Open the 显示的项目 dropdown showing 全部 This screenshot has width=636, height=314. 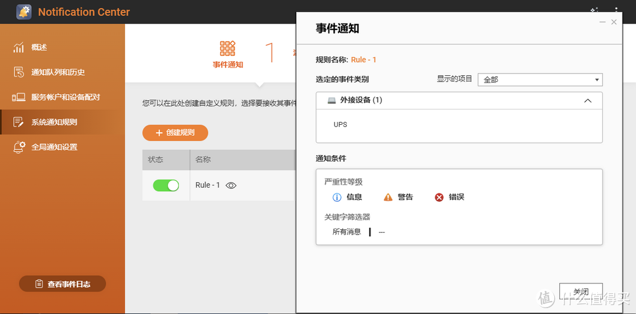540,79
